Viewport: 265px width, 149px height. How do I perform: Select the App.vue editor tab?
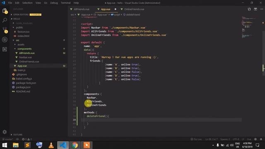[x=106, y=9]
